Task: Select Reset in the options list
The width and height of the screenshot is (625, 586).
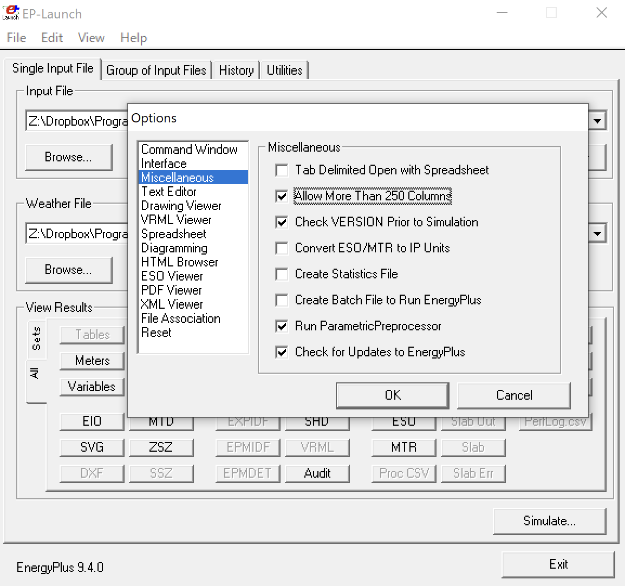Action: [193, 333]
